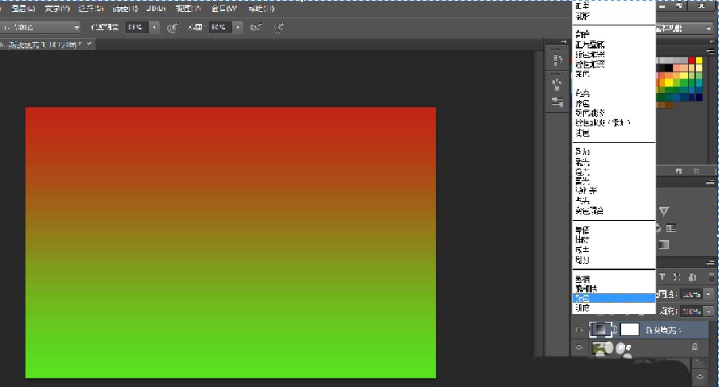Screen dimensions: 719x387
Task: Click the trash icon in Swatches panel
Action: pyautogui.click(x=697, y=170)
